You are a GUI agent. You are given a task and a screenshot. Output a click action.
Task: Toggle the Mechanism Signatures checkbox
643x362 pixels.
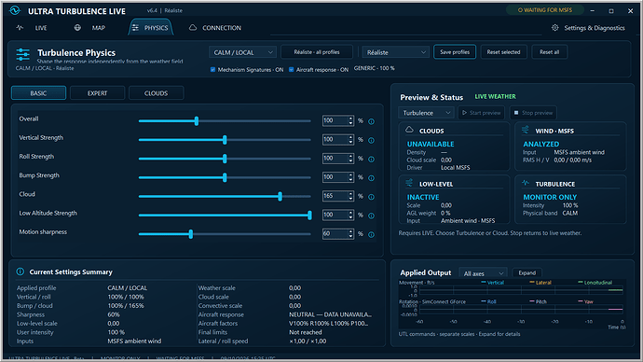pos(212,70)
